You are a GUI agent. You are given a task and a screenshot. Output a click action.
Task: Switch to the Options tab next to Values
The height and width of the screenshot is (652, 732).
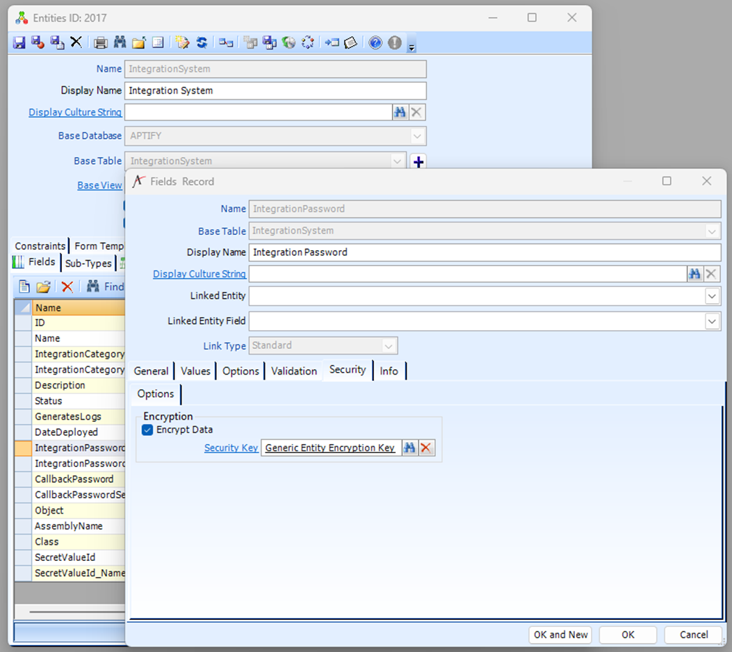coord(241,371)
